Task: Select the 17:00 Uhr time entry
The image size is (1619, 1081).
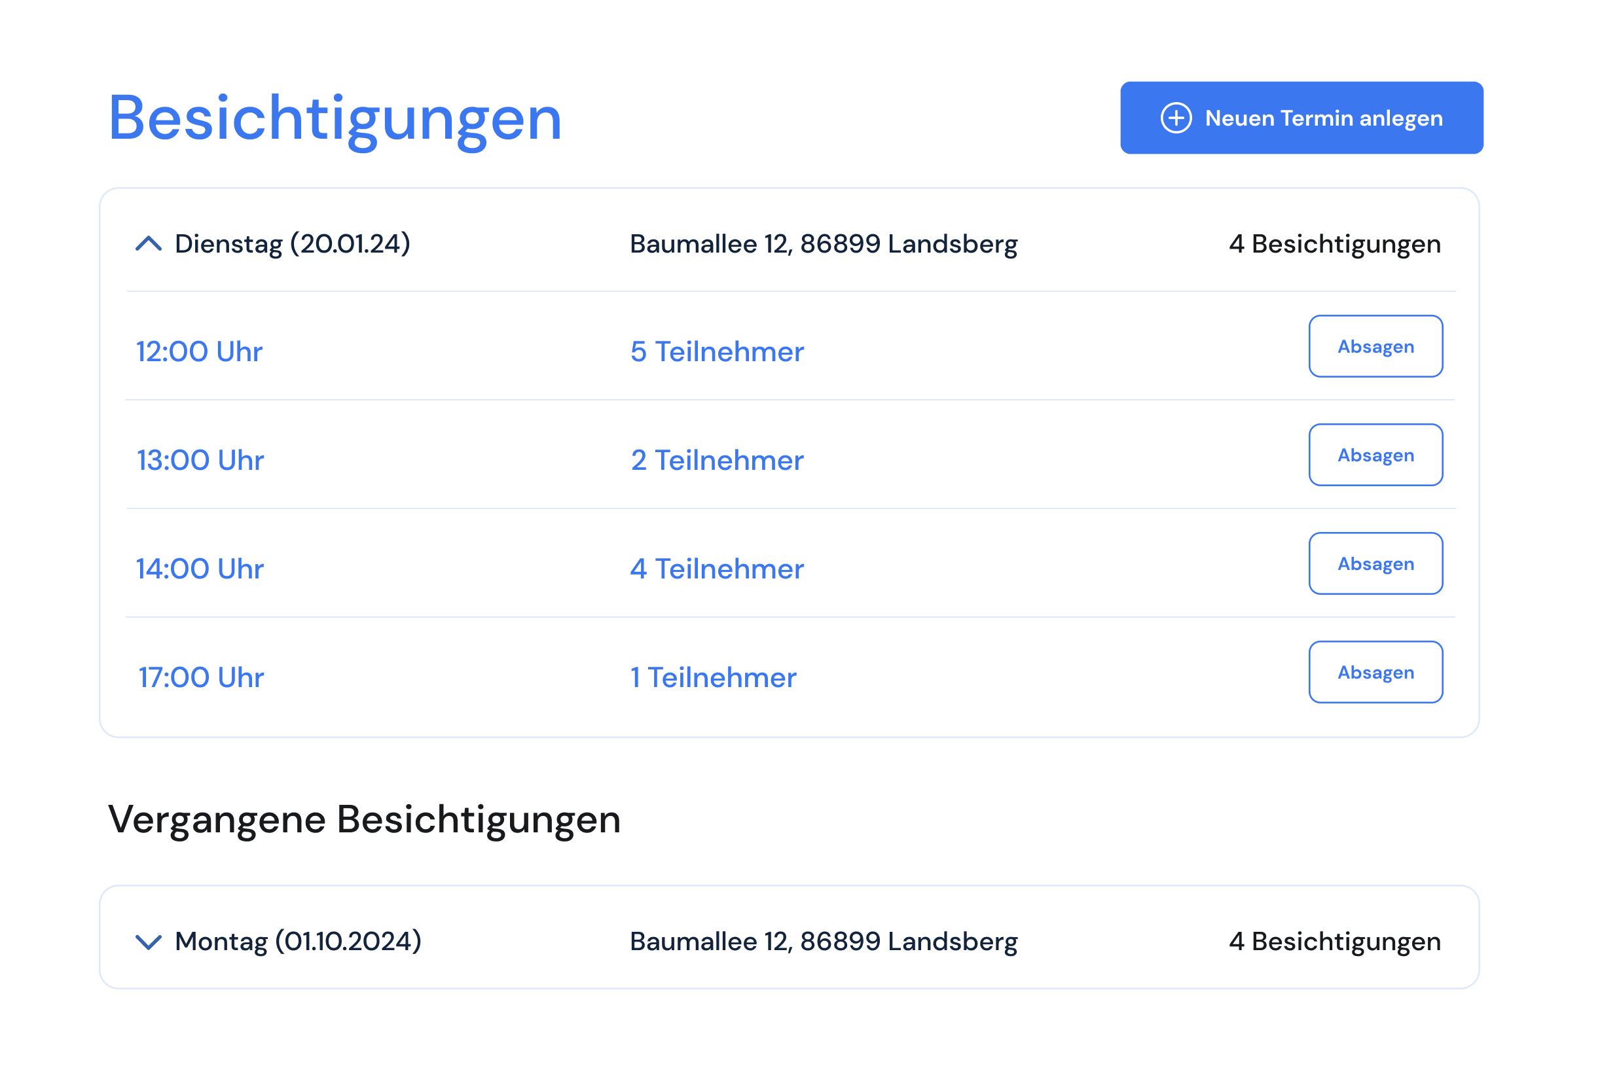Action: (200, 677)
